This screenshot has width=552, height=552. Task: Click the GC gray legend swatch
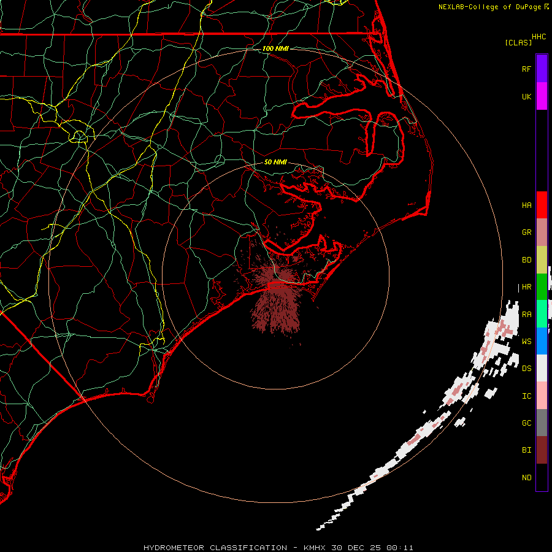[x=542, y=423]
